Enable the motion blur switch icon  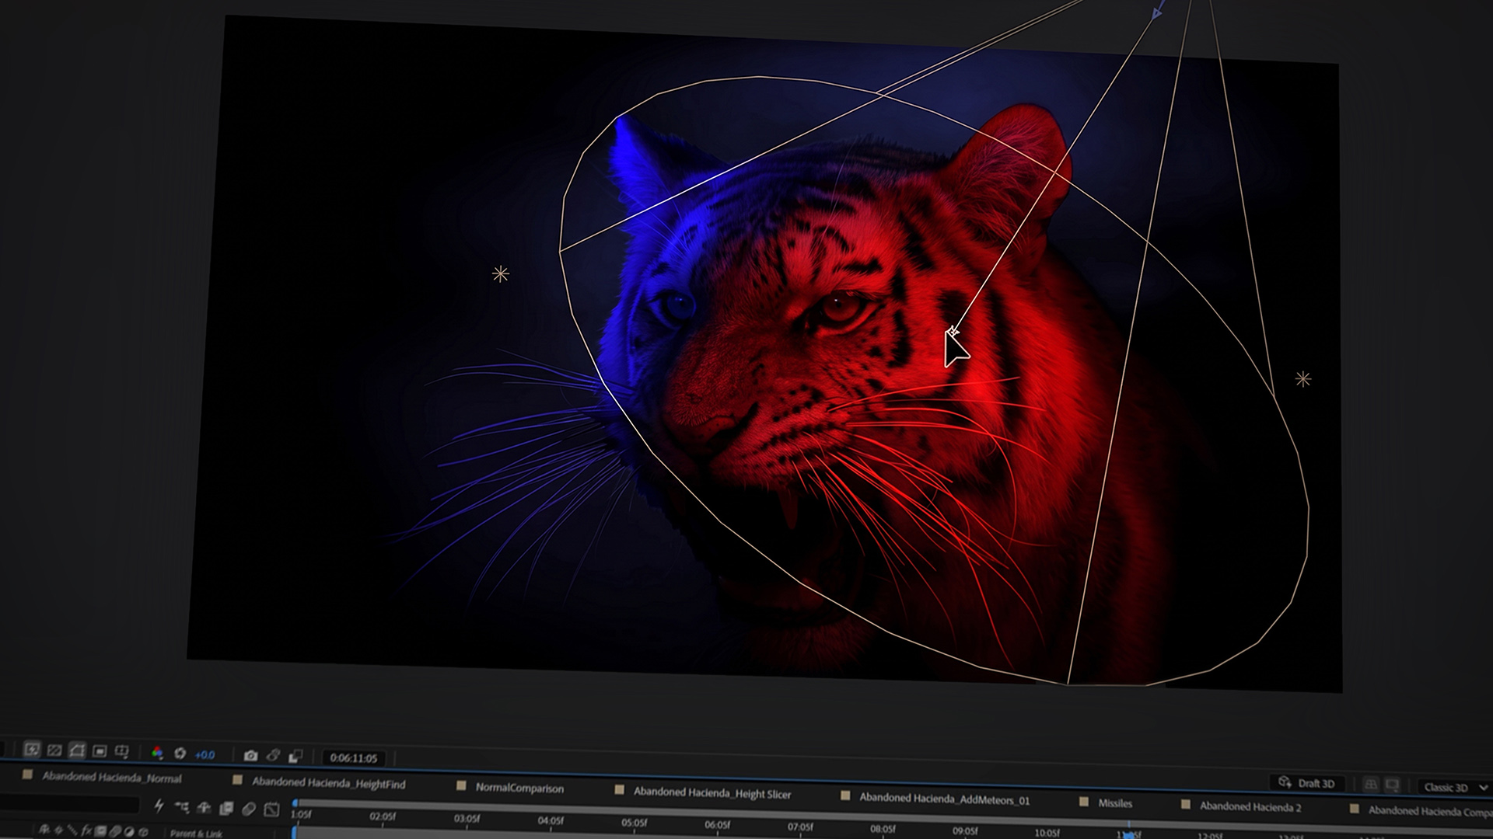(249, 809)
